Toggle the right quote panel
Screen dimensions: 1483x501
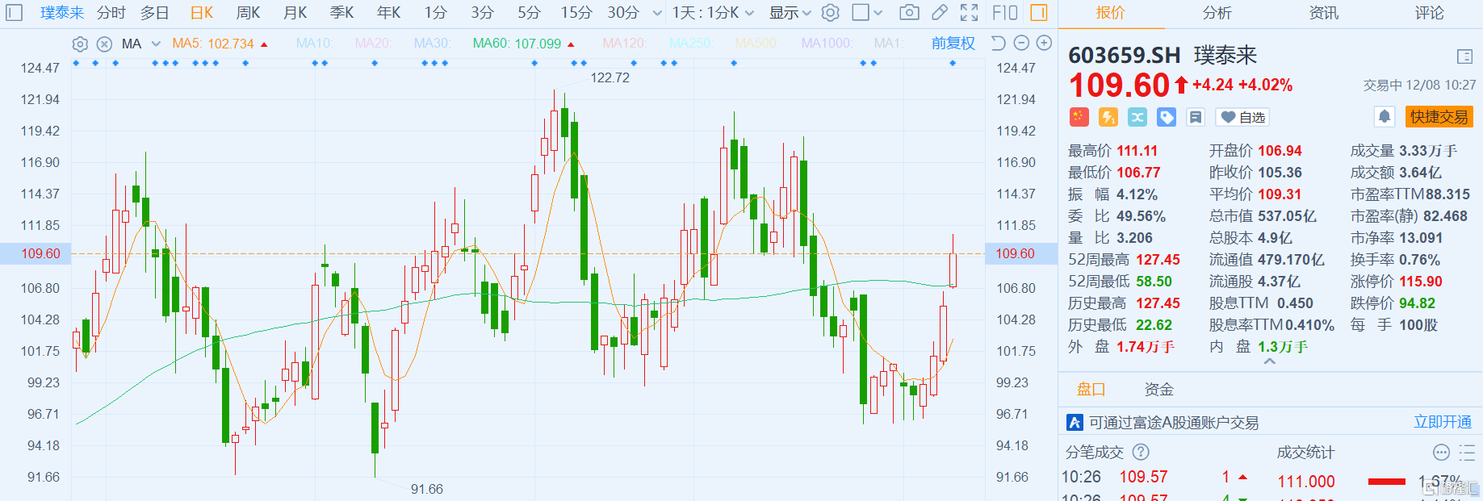click(1039, 13)
